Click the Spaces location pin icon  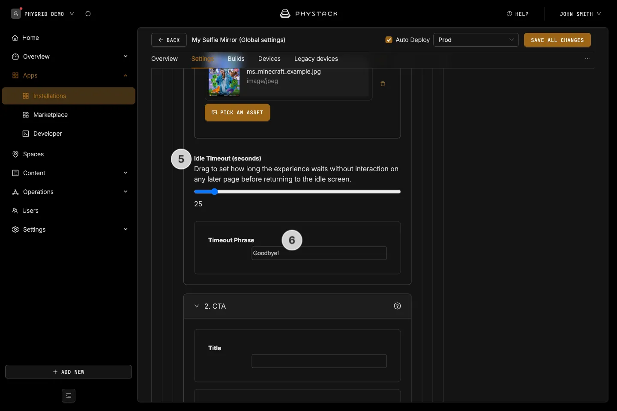tap(15, 154)
